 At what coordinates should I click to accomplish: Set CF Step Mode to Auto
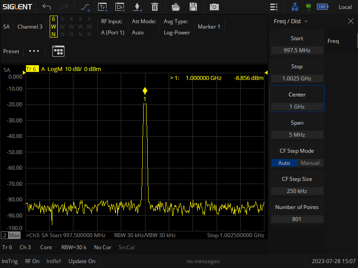click(284, 163)
